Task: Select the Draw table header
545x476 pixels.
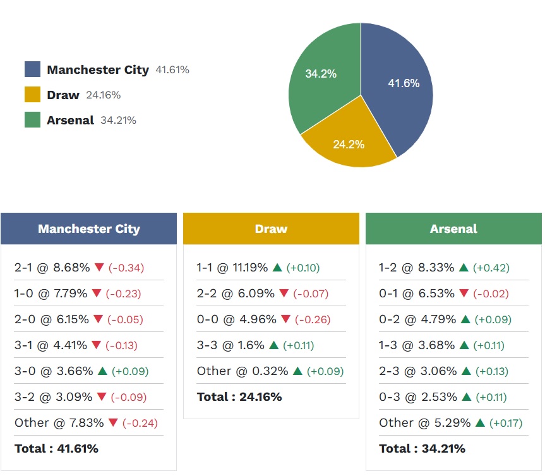Action: [x=270, y=229]
